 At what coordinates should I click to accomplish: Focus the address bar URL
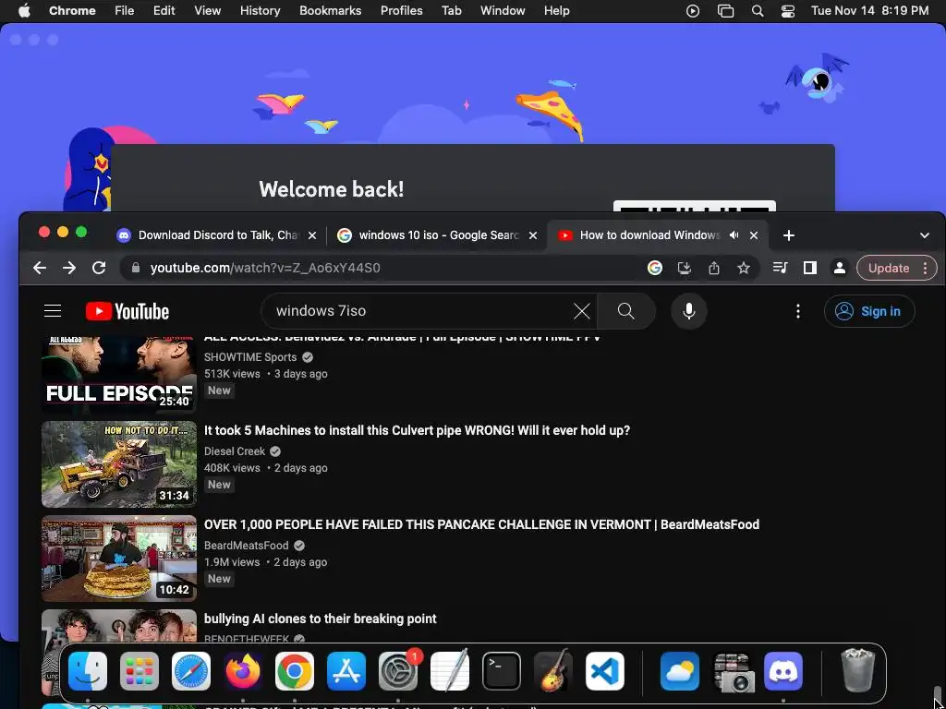click(x=265, y=268)
